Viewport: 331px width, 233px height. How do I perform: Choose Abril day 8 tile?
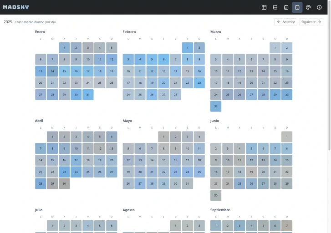[52, 148]
